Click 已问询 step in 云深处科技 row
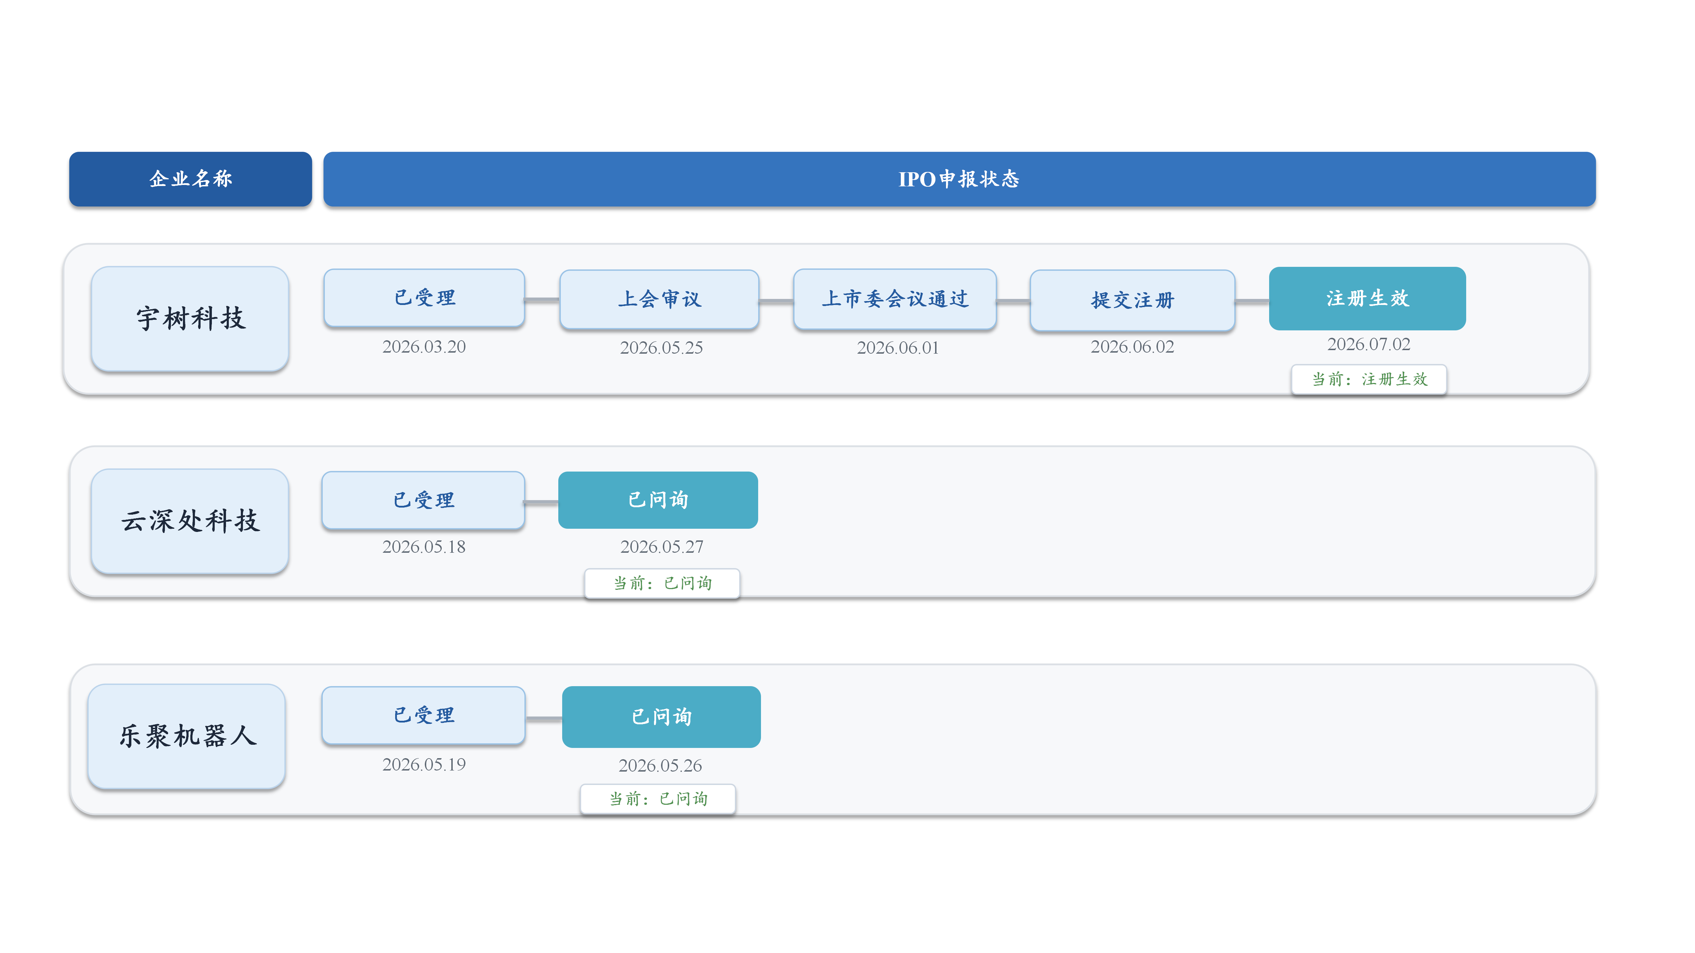Image resolution: width=1695 pixels, height=953 pixels. click(x=658, y=500)
